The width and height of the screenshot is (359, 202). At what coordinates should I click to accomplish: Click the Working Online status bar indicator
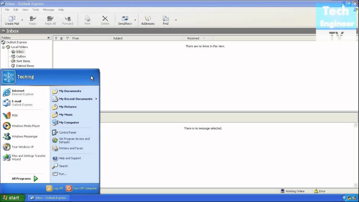(293, 191)
